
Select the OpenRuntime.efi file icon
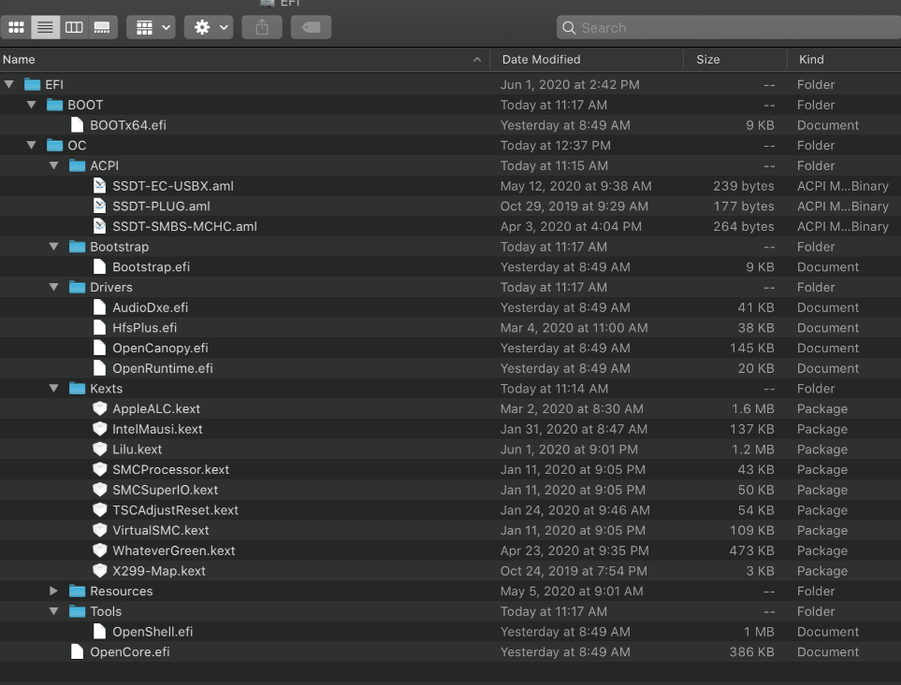(99, 368)
